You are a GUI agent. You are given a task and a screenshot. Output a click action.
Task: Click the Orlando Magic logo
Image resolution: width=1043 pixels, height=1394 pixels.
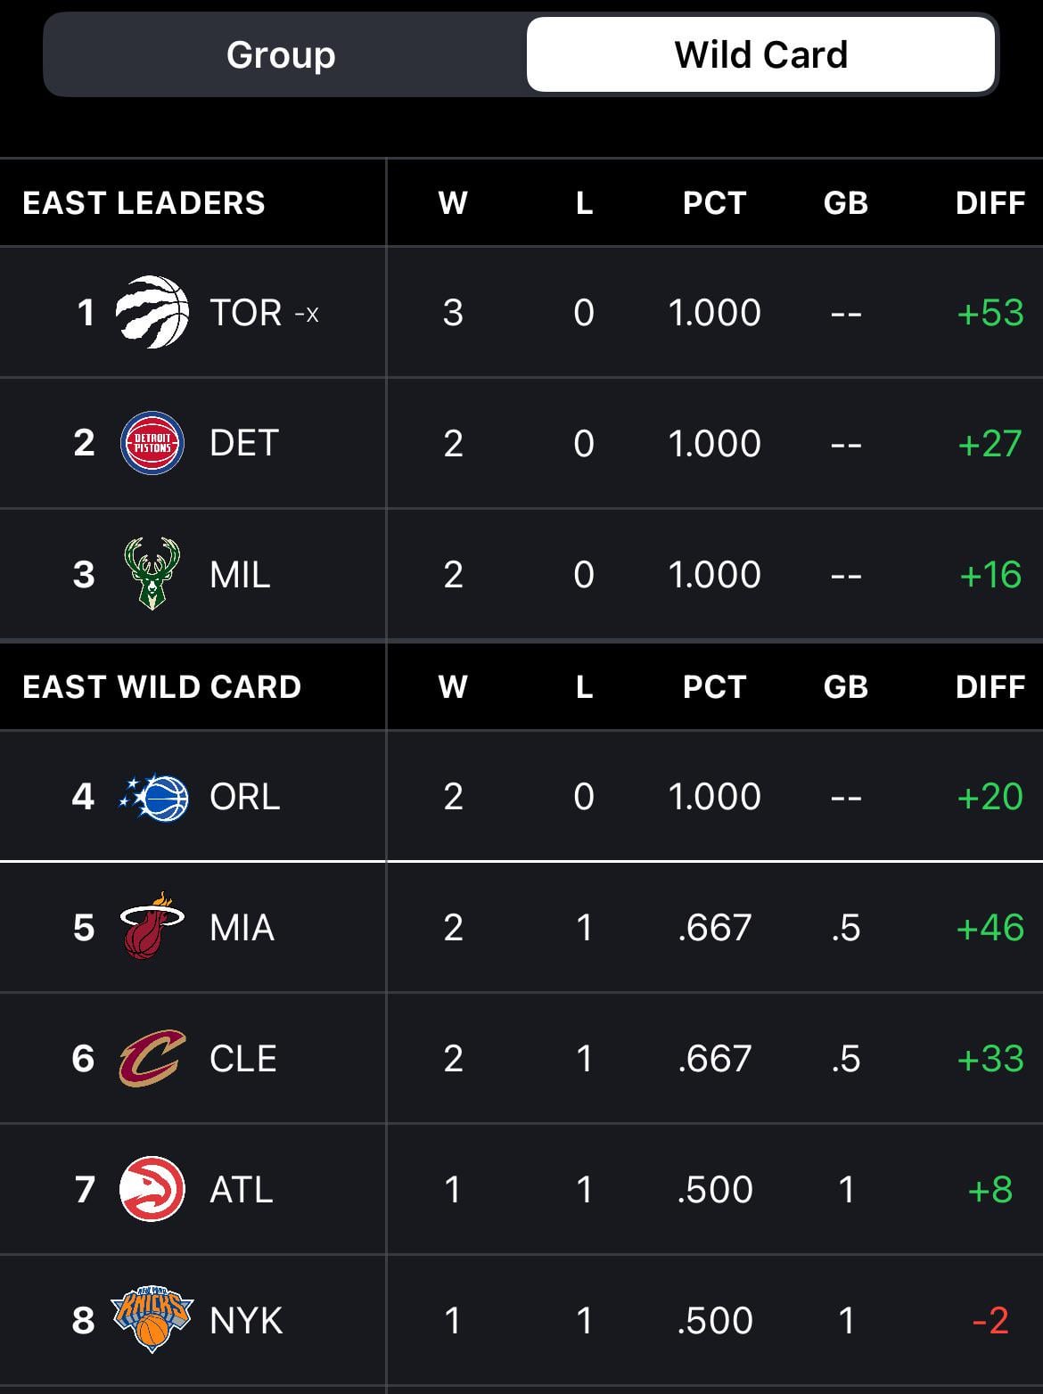tap(153, 796)
